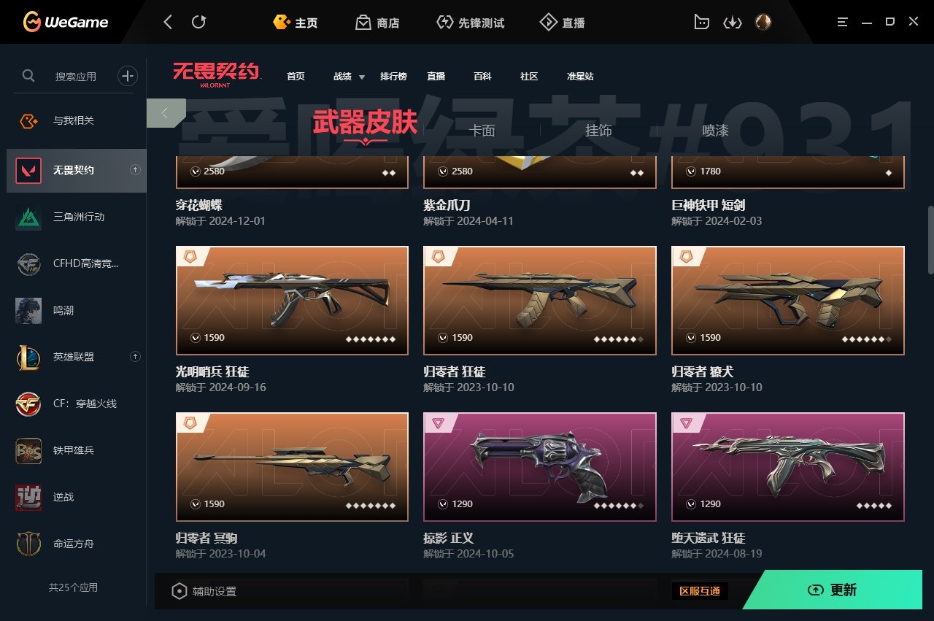Screen dimensions: 934x621
Task: Open the 商店 tab in top navigation
Action: [x=378, y=23]
